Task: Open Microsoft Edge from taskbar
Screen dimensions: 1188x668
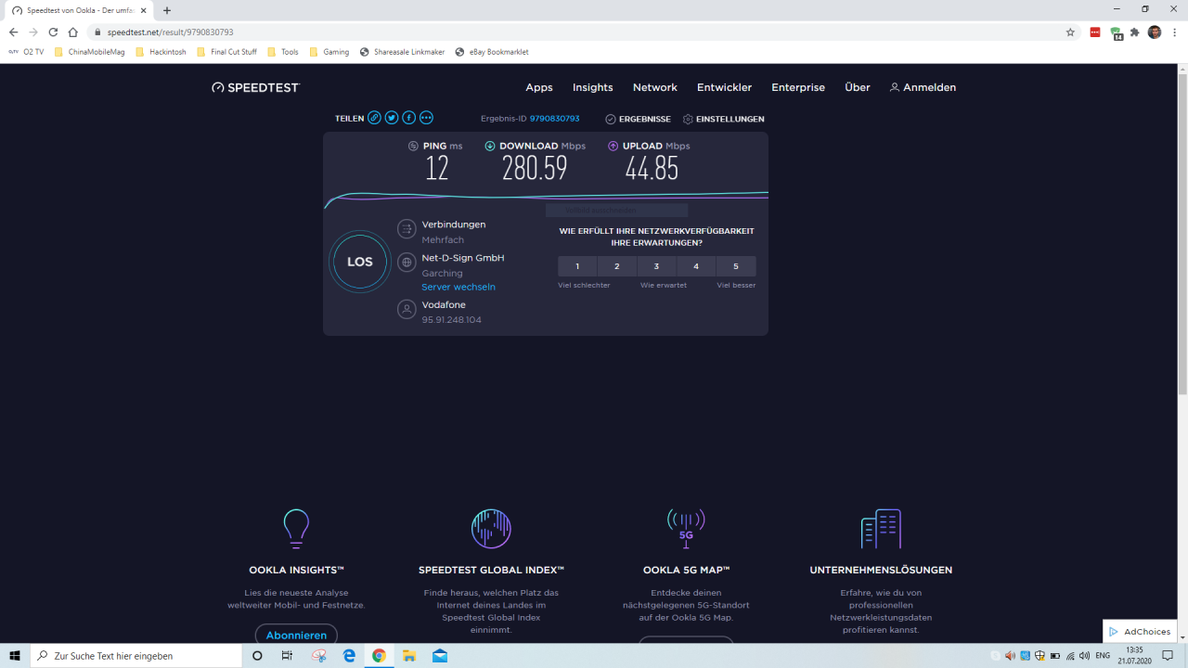Action: tap(349, 656)
